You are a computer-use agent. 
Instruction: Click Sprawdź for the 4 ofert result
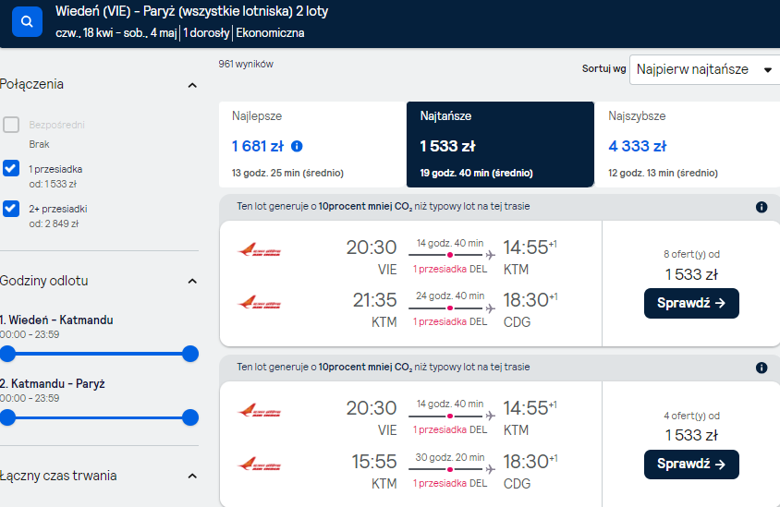click(691, 465)
